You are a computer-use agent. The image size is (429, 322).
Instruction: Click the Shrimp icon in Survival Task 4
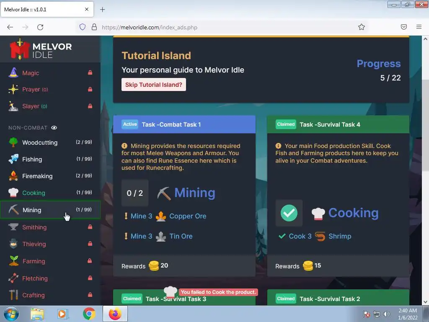coord(320,236)
